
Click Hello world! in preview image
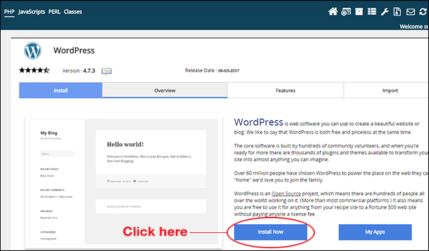coord(125,144)
